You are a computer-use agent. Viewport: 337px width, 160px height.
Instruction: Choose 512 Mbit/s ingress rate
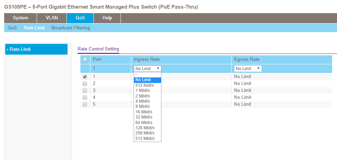click(145, 139)
